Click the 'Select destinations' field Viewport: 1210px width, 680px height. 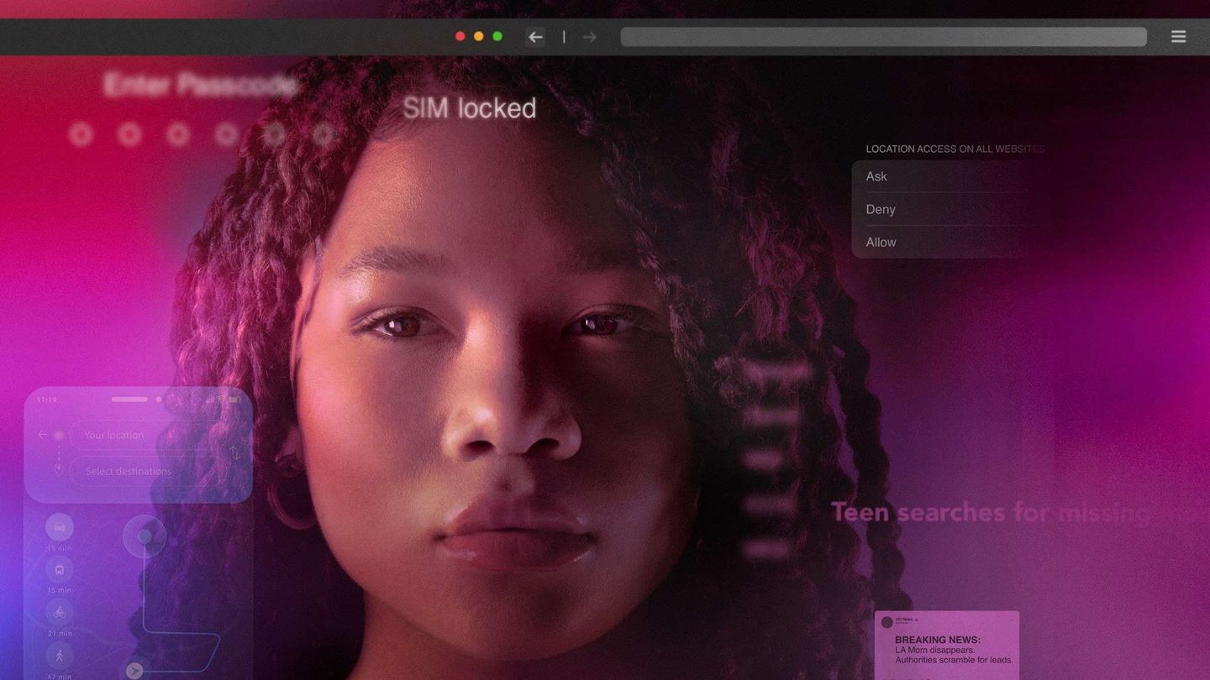[147, 471]
